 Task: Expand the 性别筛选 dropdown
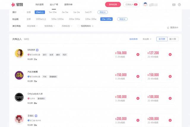pos(50,26)
